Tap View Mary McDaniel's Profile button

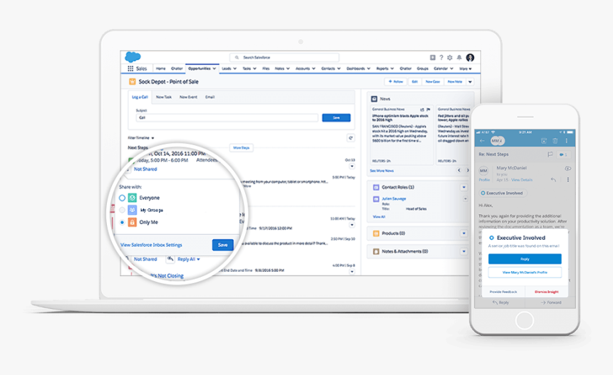(x=525, y=273)
